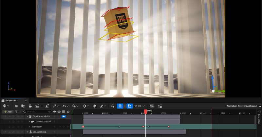Expand the CameraComponent track

29,122
